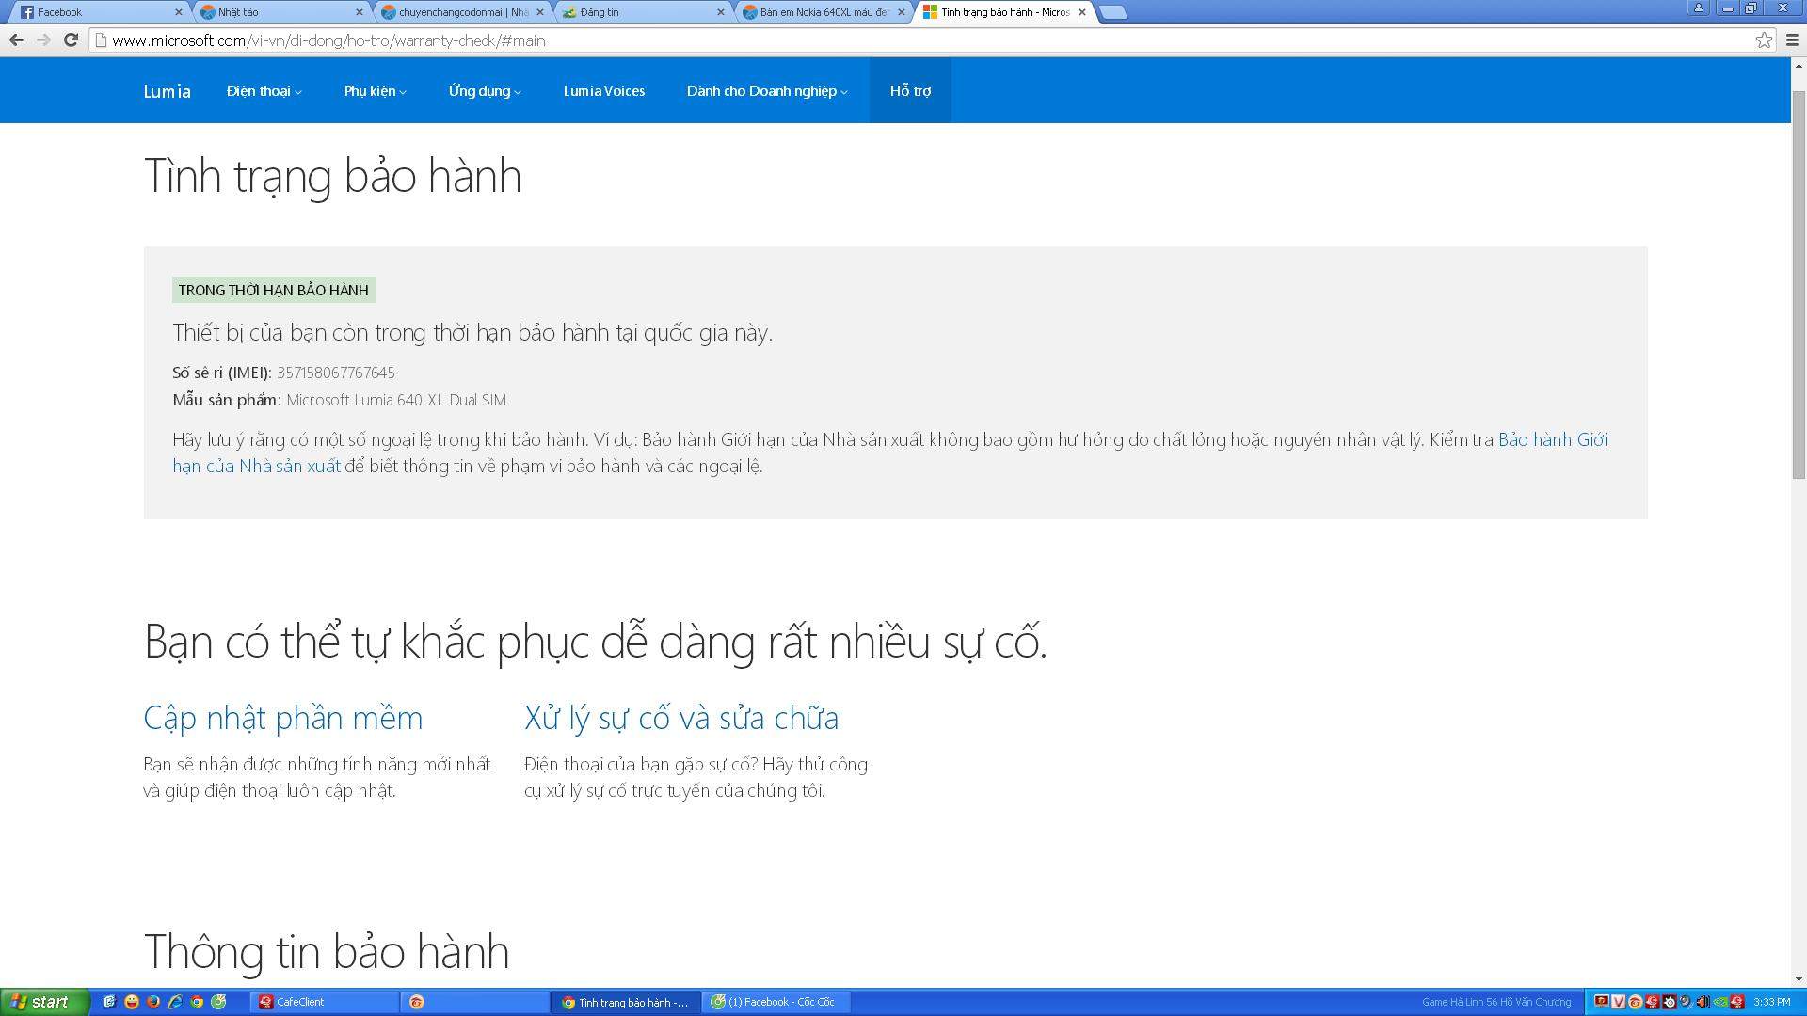Click Game Hà Linh 56 Hồ Văn Chương text
This screenshot has width=1807, height=1016.
pos(1496,1002)
